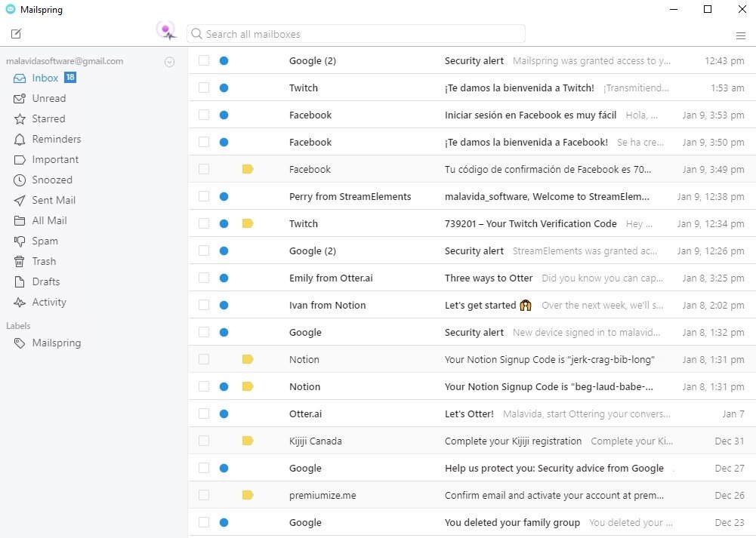Tick checkbox for Kijiji Canada email
Image resolution: width=756 pixels, height=538 pixels.
(x=204, y=441)
